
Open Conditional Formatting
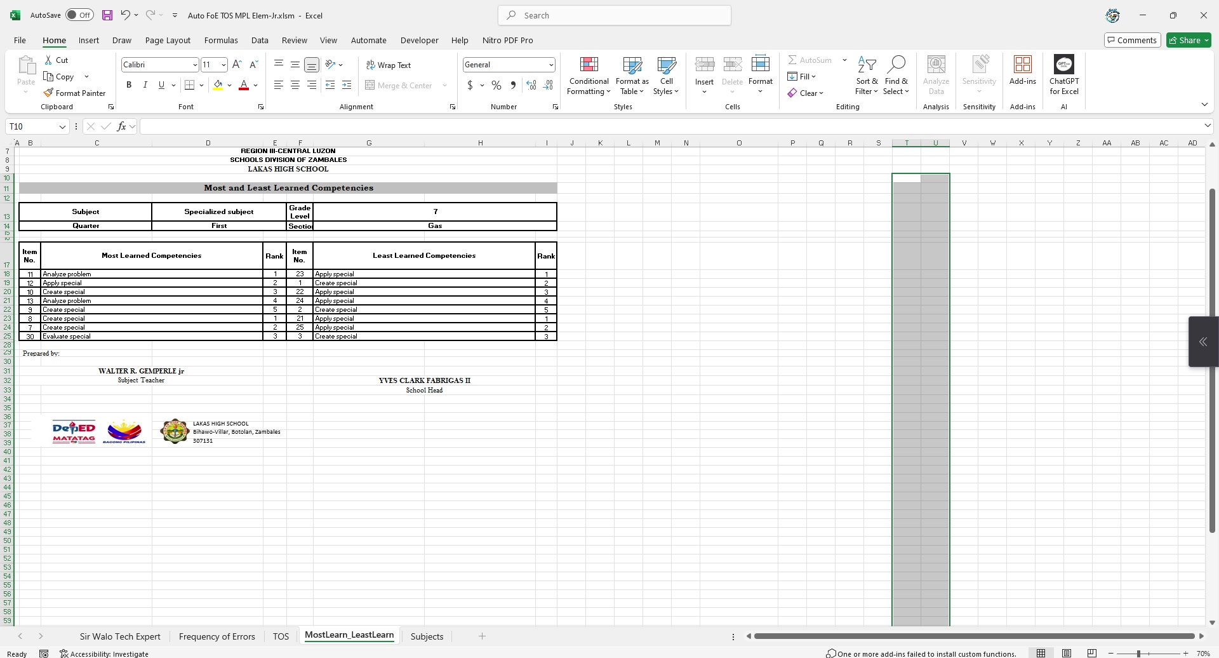(x=589, y=76)
